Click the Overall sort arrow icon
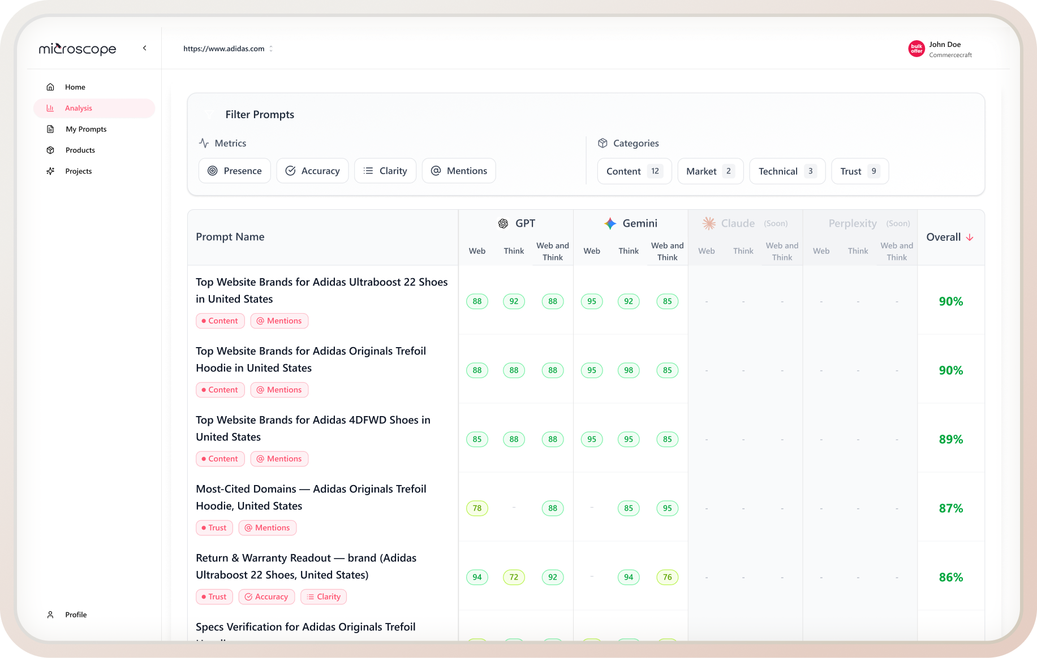Image resolution: width=1037 pixels, height=658 pixels. pyautogui.click(x=970, y=237)
